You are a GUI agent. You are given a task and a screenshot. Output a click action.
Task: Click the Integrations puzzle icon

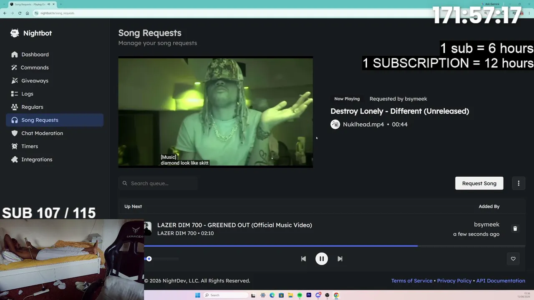click(15, 160)
